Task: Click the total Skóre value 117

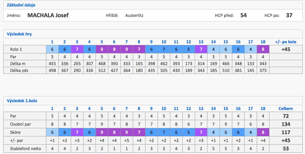Action: [286, 133]
